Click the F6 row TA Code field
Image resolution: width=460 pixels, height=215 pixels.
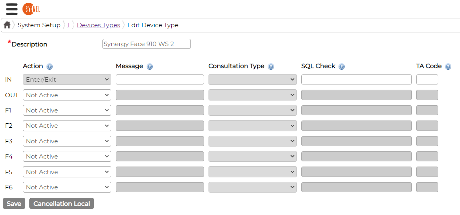(427, 187)
